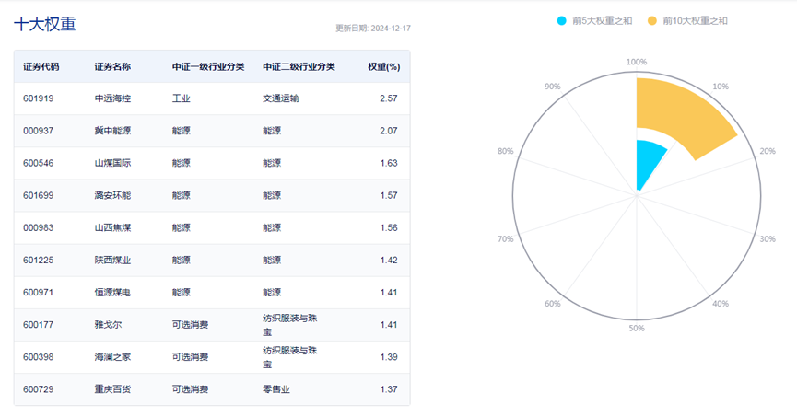Select stock code 601699

pos(38,195)
